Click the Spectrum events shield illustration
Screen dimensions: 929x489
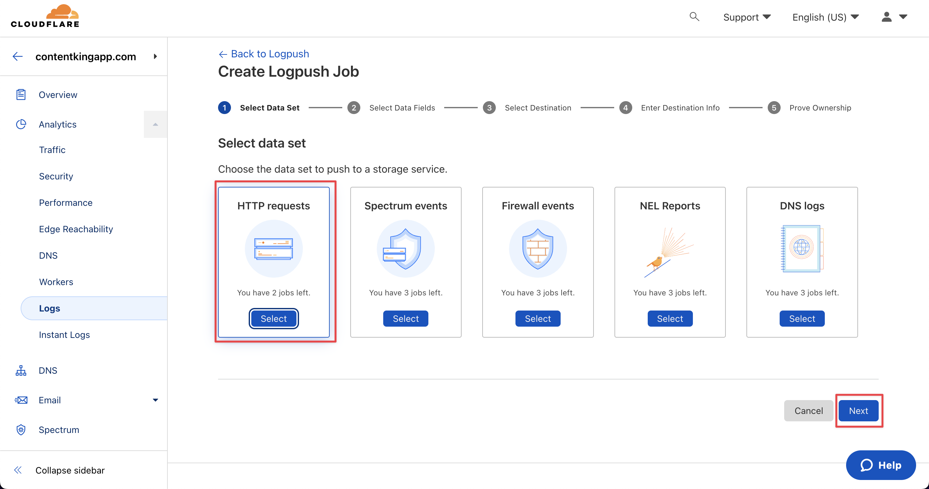point(405,249)
